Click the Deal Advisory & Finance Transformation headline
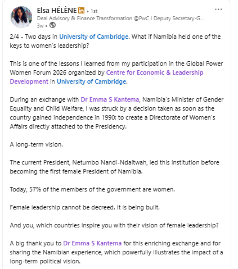The width and height of the screenshot is (238, 269). tap(120, 19)
